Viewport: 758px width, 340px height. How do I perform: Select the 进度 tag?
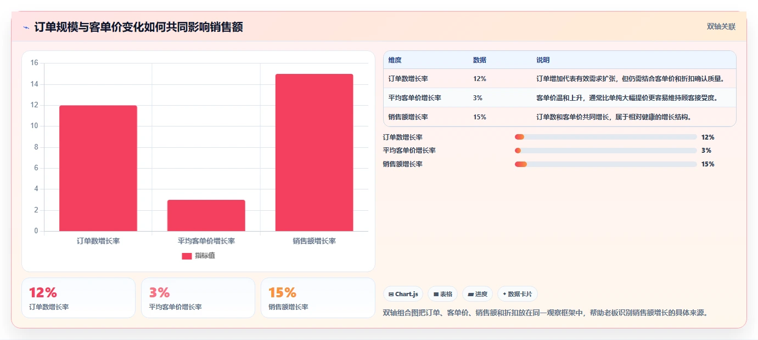tap(478, 294)
